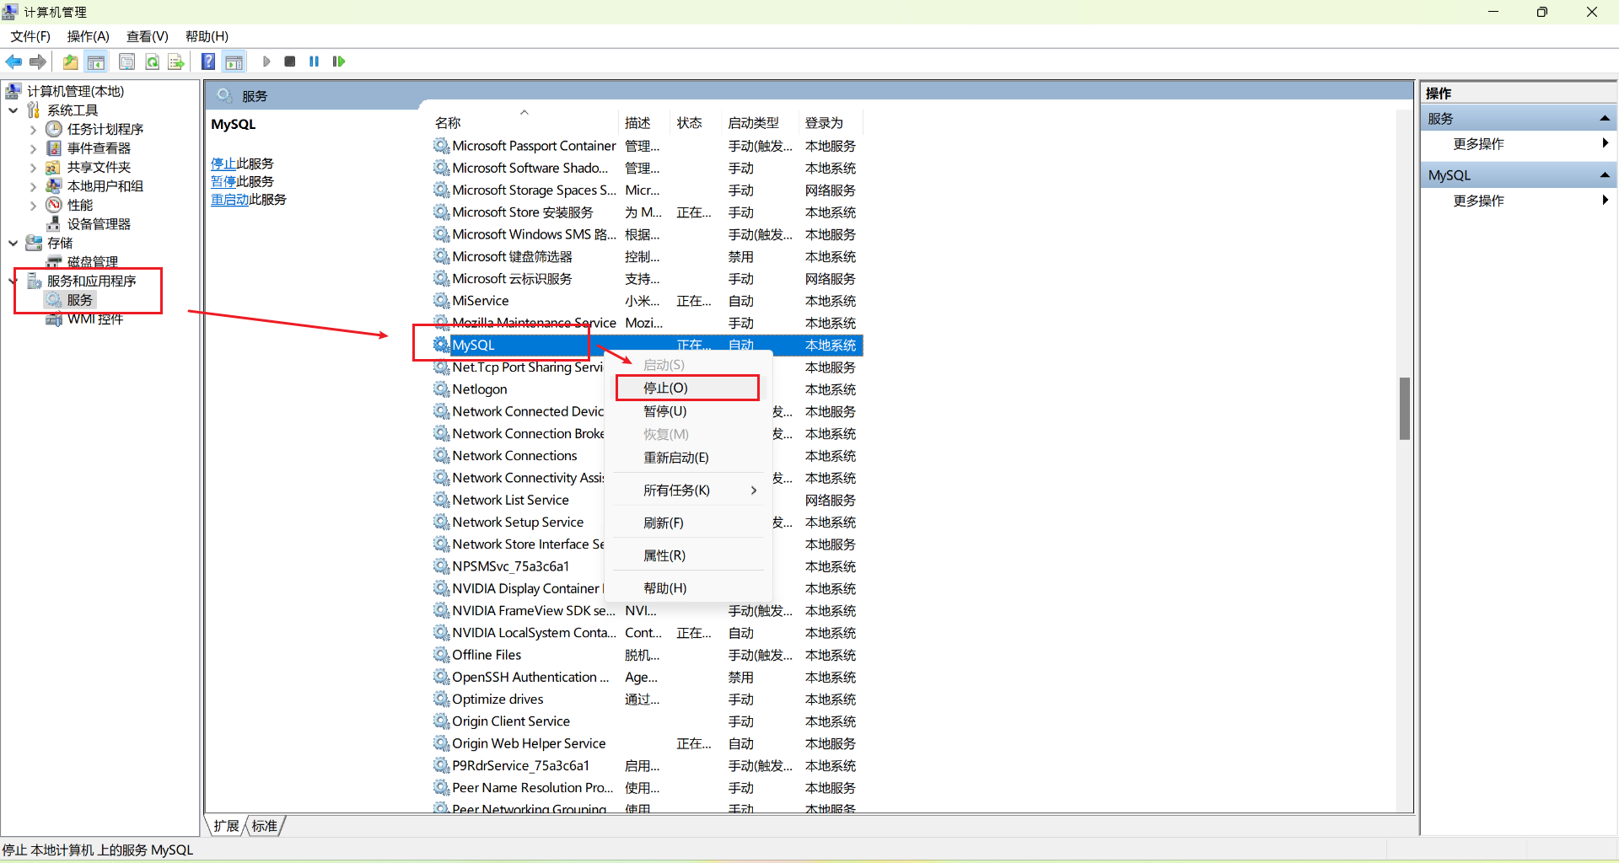This screenshot has height=863, width=1619.
Task: Click the Forward arrow toolbar icon
Action: tap(38, 62)
